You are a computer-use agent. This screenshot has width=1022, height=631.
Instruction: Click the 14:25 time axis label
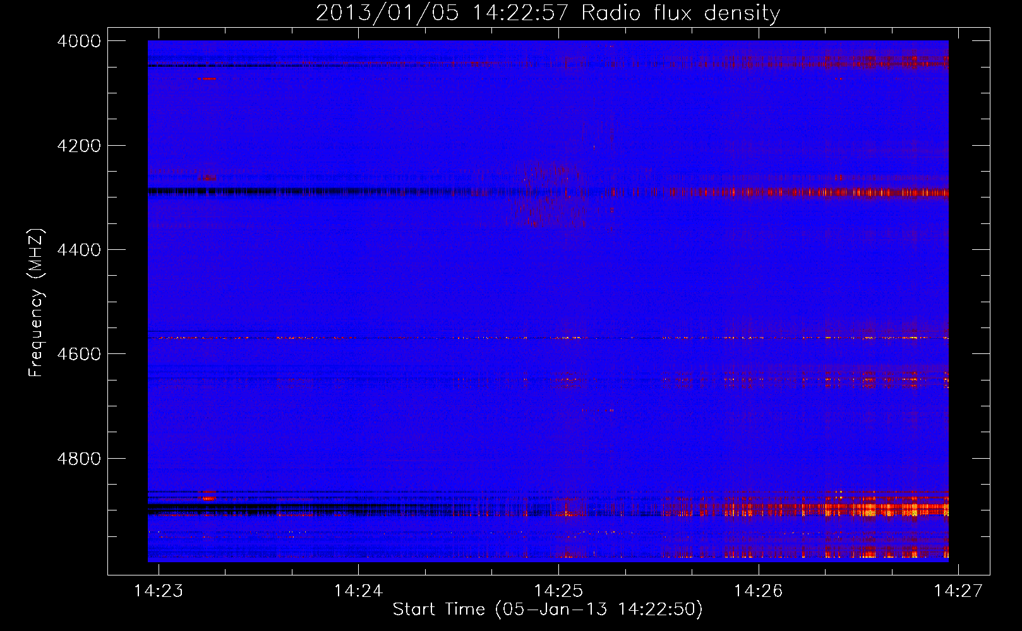pos(558,591)
